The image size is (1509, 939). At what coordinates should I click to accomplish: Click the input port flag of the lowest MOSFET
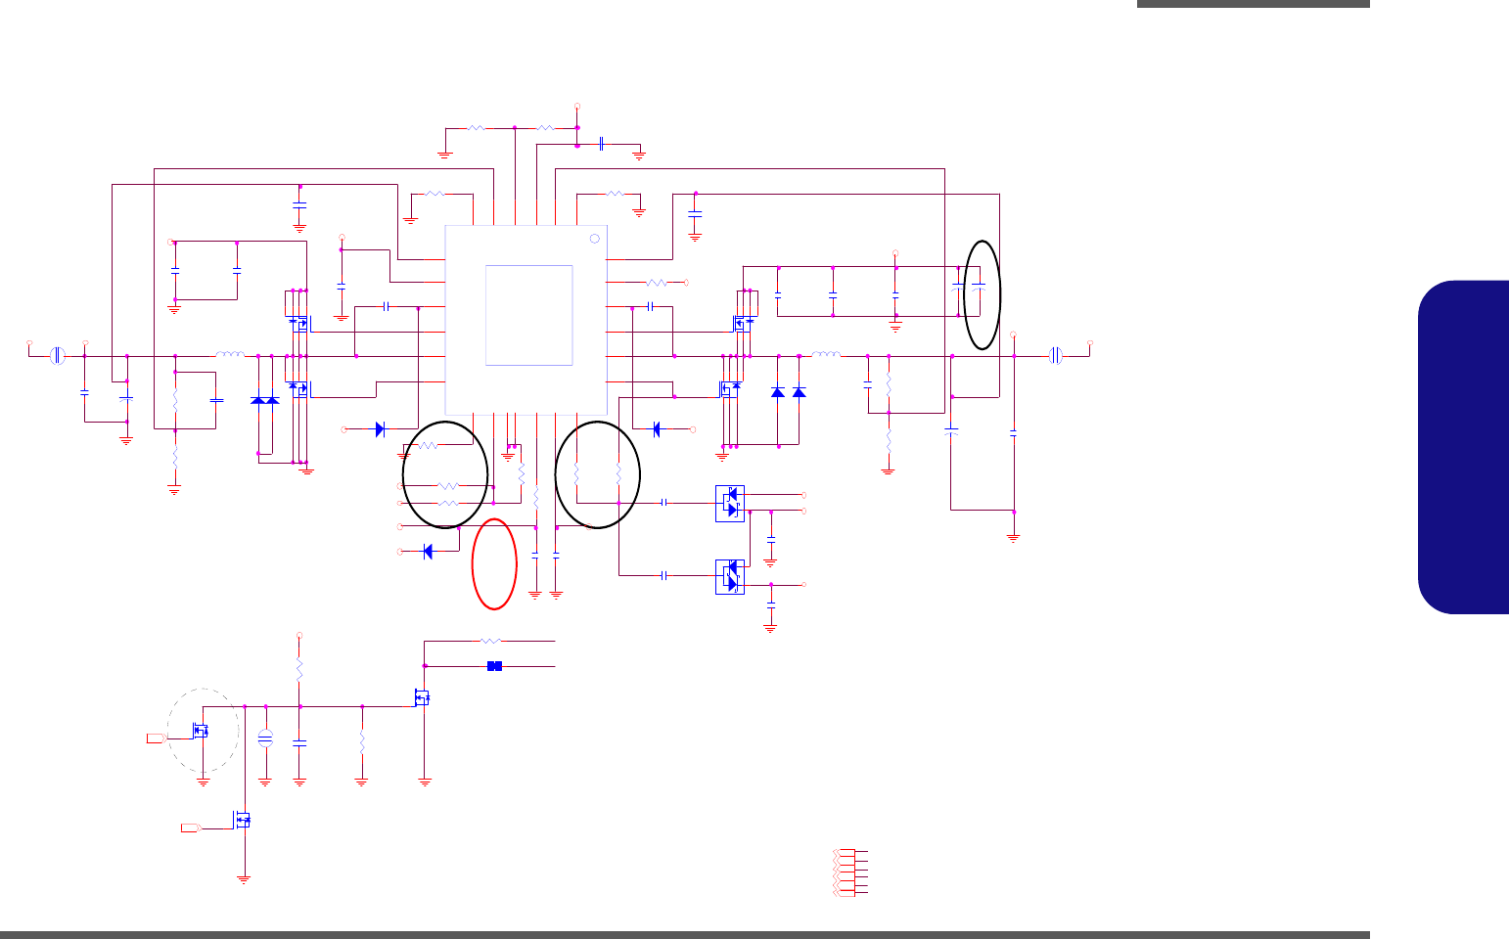coord(192,828)
